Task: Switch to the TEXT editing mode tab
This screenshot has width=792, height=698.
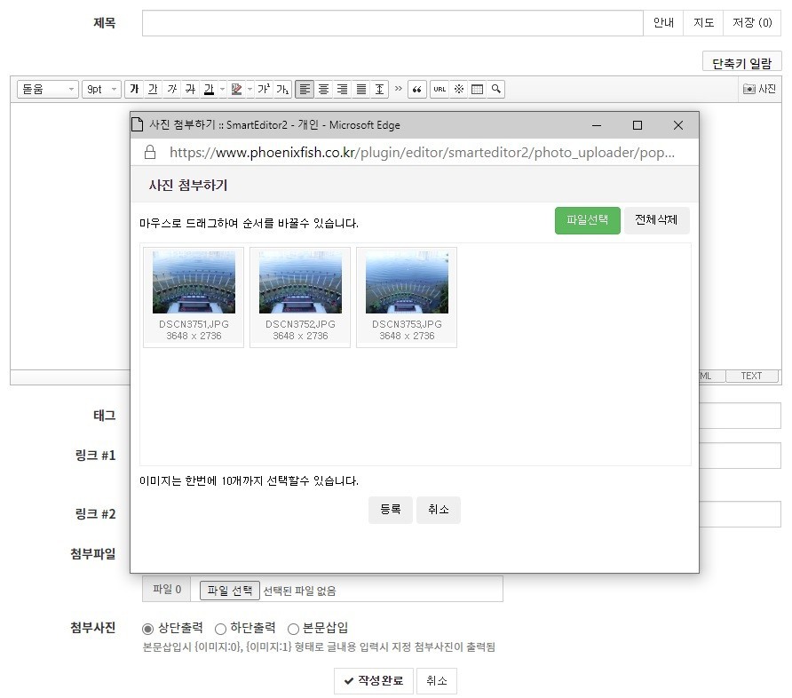Action: point(751,376)
